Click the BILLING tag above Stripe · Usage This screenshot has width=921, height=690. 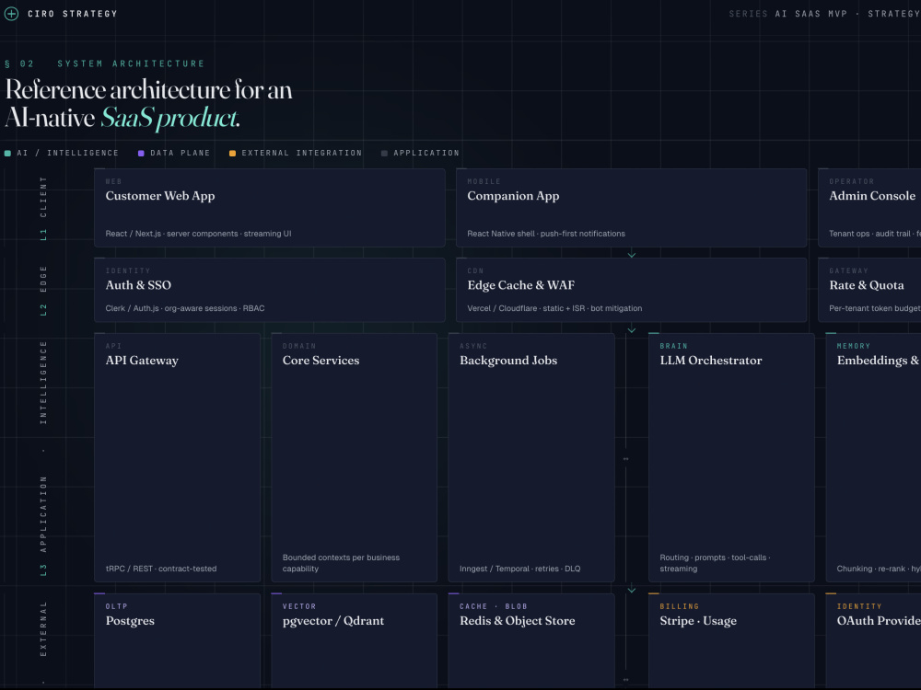click(679, 606)
